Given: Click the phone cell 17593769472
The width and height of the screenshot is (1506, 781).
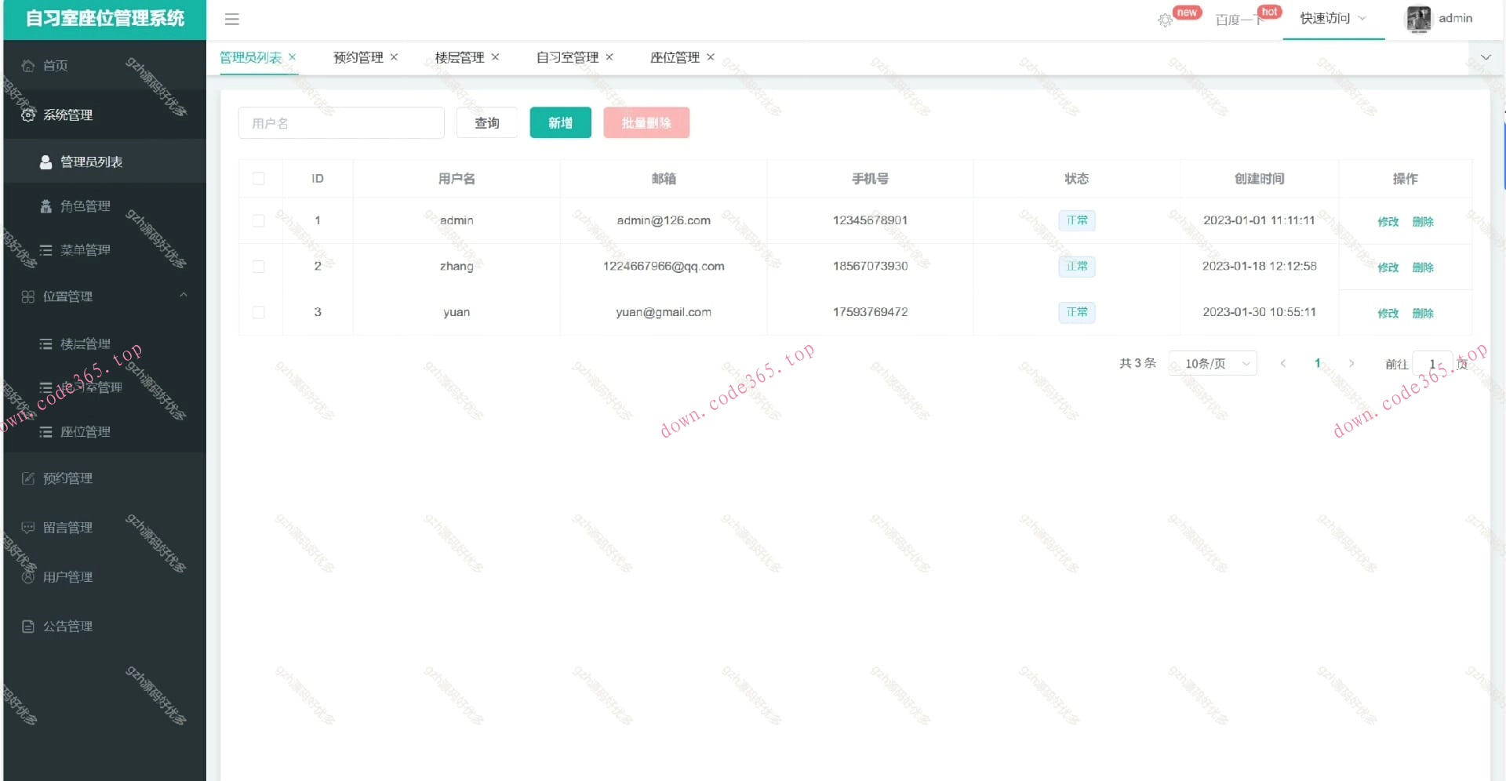Looking at the screenshot, I should point(870,312).
